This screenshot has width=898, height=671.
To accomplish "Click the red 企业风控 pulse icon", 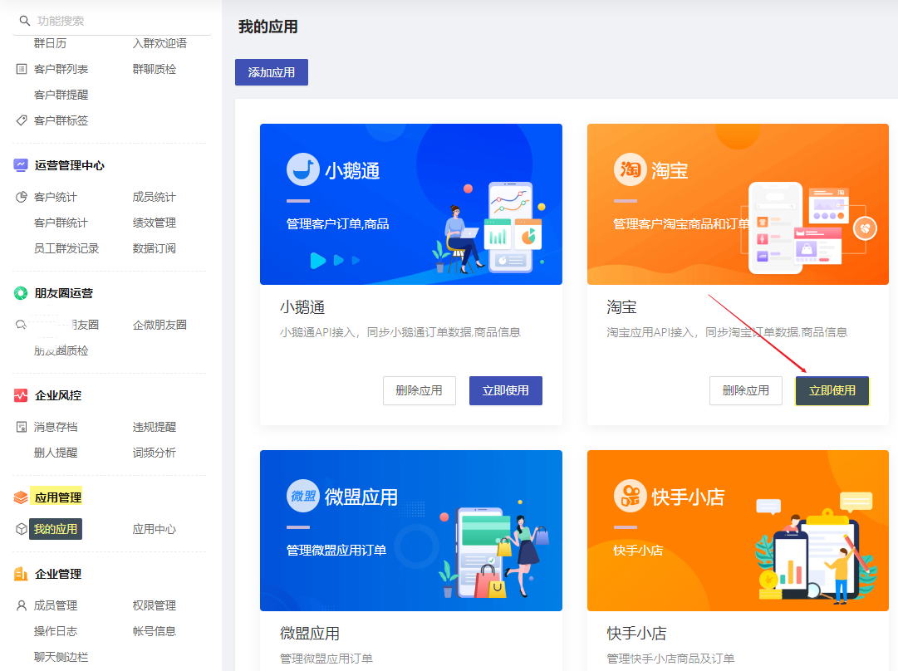I will [21, 395].
